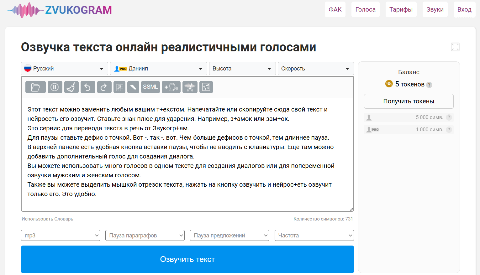Clear the text with the broom icon
Screen dimensions: 480x275
point(71,87)
